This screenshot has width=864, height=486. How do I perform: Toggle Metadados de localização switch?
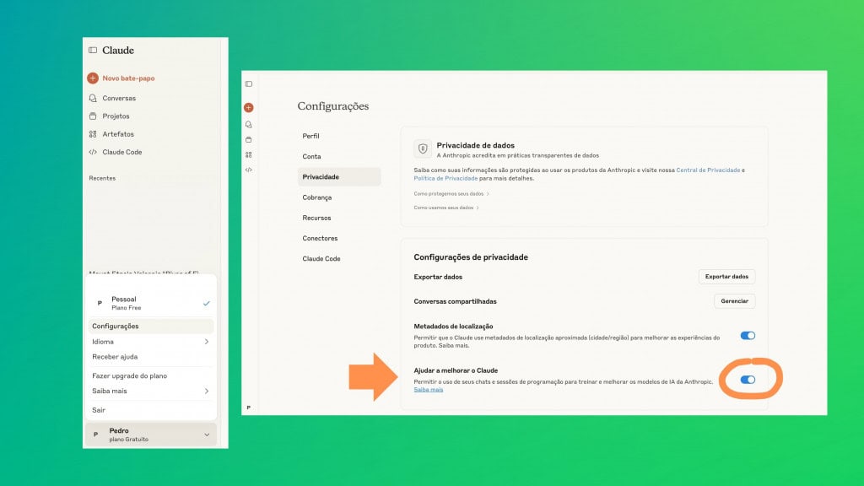tap(748, 336)
